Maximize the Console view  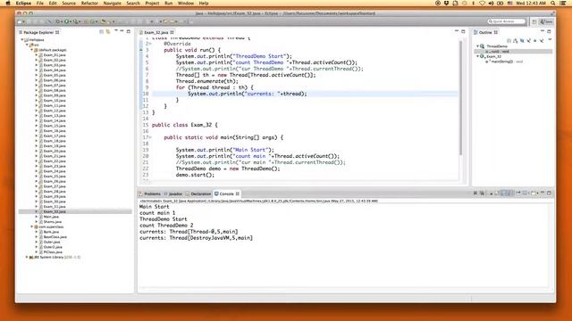coord(549,193)
